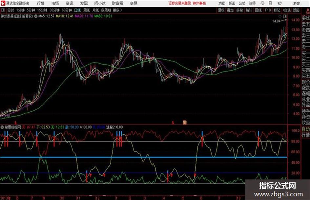This screenshot has width=310, height=200.
Task: Click the 选股2: 0.00 indicator value
Action: coord(114,127)
